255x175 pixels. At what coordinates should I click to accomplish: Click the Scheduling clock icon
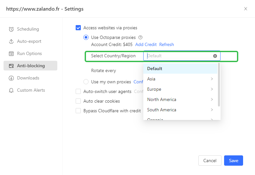tap(11, 29)
